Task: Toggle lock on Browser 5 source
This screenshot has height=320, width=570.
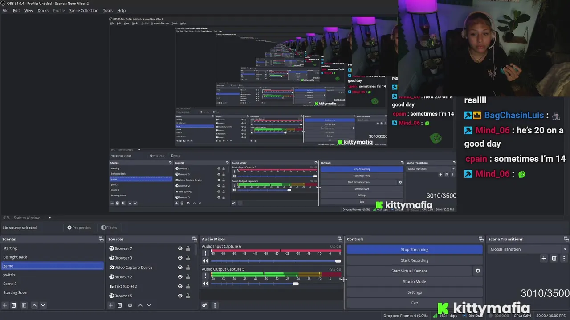Action: click(187, 296)
